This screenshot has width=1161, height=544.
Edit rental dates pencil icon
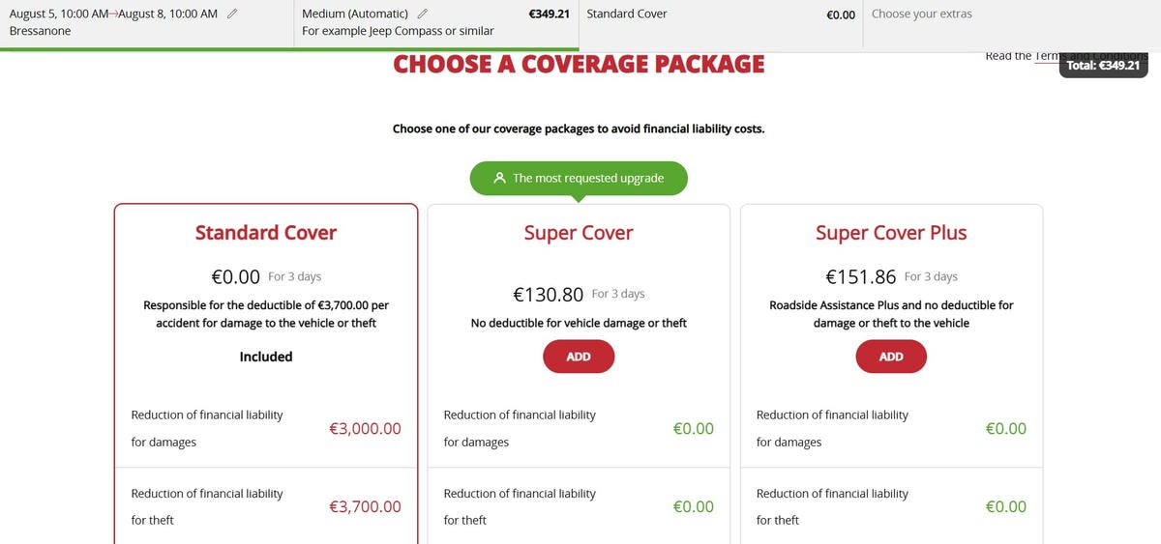231,14
